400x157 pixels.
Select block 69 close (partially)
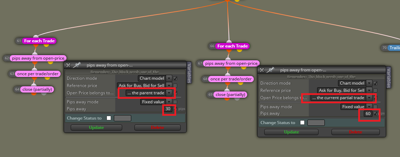[x=230, y=95]
